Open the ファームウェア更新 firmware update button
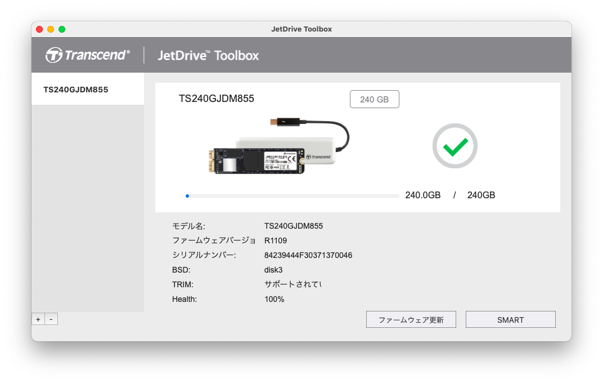Viewport: 603px width, 383px height. point(411,319)
